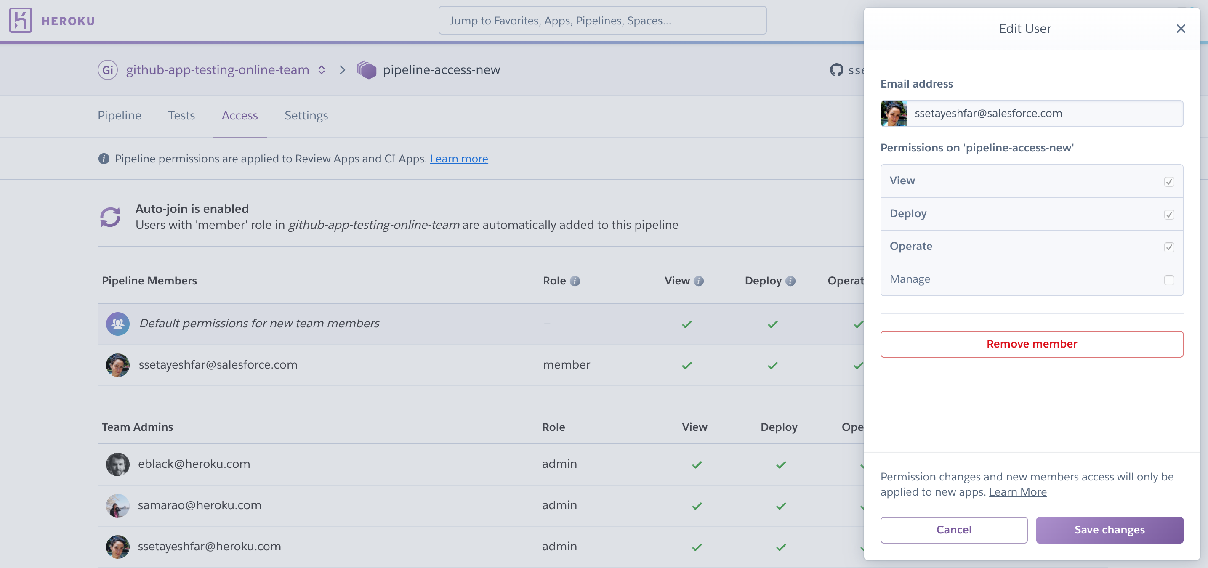1208x568 pixels.
Task: Click the default permissions group icon
Action: pos(118,324)
